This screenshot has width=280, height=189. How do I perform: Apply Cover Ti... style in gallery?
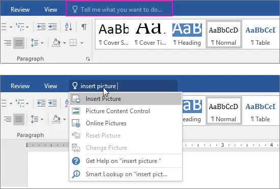(150, 34)
